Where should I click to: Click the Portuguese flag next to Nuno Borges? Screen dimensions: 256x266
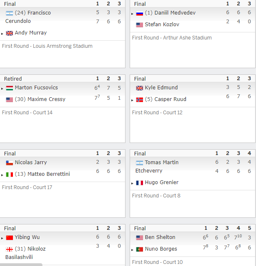[x=139, y=249]
